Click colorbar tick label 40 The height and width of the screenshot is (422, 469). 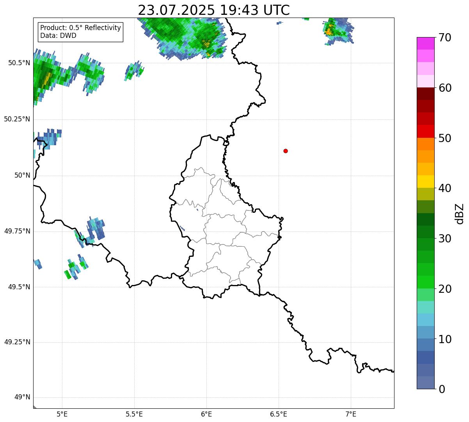[x=445, y=188]
